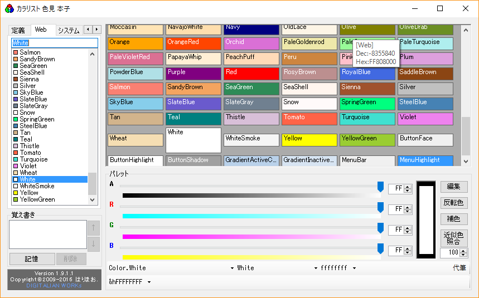The width and height of the screenshot is (479, 298).
Task: Click the 覚え書き memo text area
Action: coord(48,235)
